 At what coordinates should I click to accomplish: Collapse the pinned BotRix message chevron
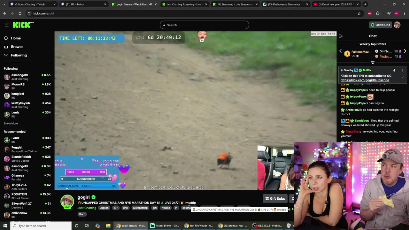(x=403, y=77)
